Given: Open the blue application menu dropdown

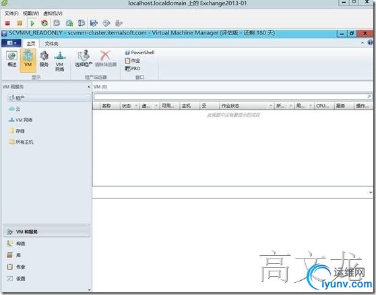Looking at the screenshot, I should tap(11, 43).
